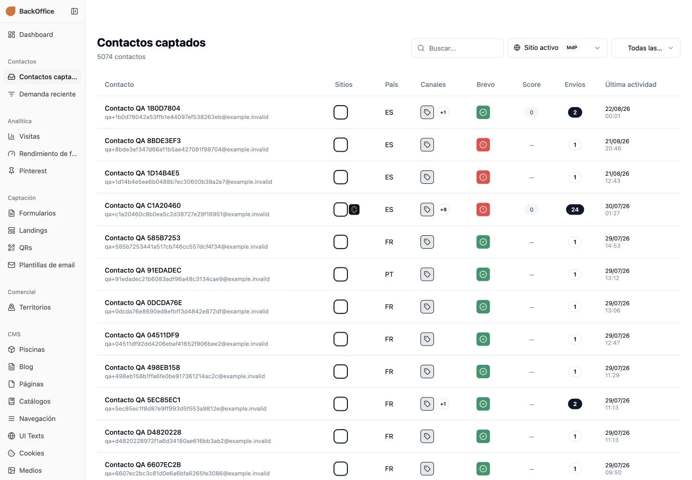
Task: Click the Buscar search field
Action: tap(457, 48)
